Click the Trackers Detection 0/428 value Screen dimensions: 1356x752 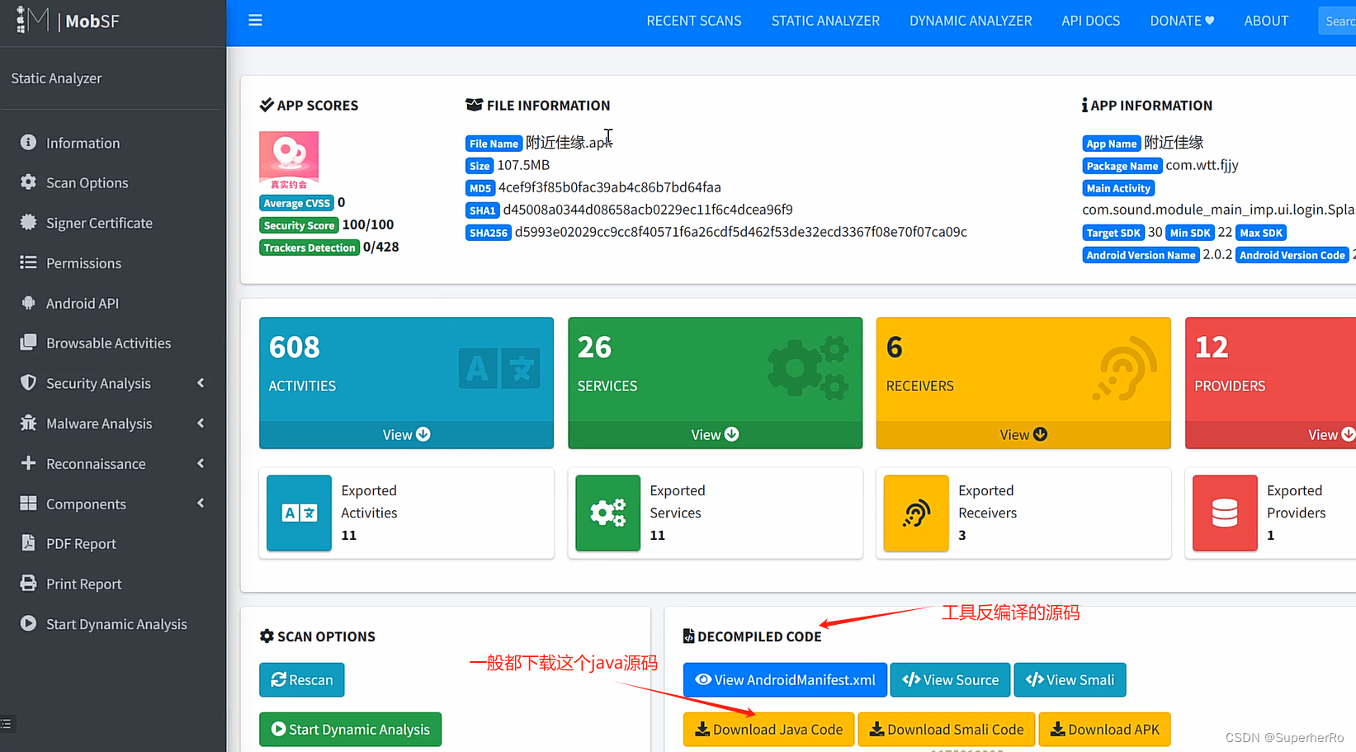click(x=381, y=247)
